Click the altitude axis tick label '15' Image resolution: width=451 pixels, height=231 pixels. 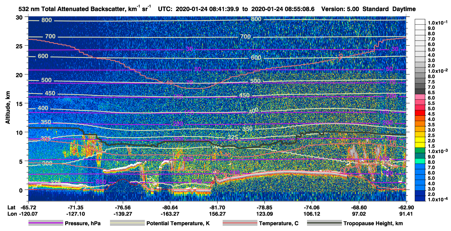pyautogui.click(x=20, y=104)
